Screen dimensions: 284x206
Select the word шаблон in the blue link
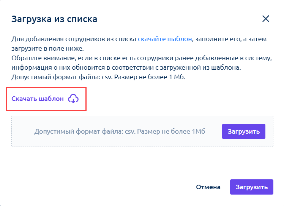pyautogui.click(x=180, y=39)
